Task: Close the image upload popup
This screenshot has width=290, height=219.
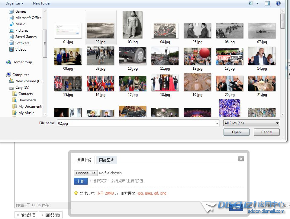Action: pos(241,159)
